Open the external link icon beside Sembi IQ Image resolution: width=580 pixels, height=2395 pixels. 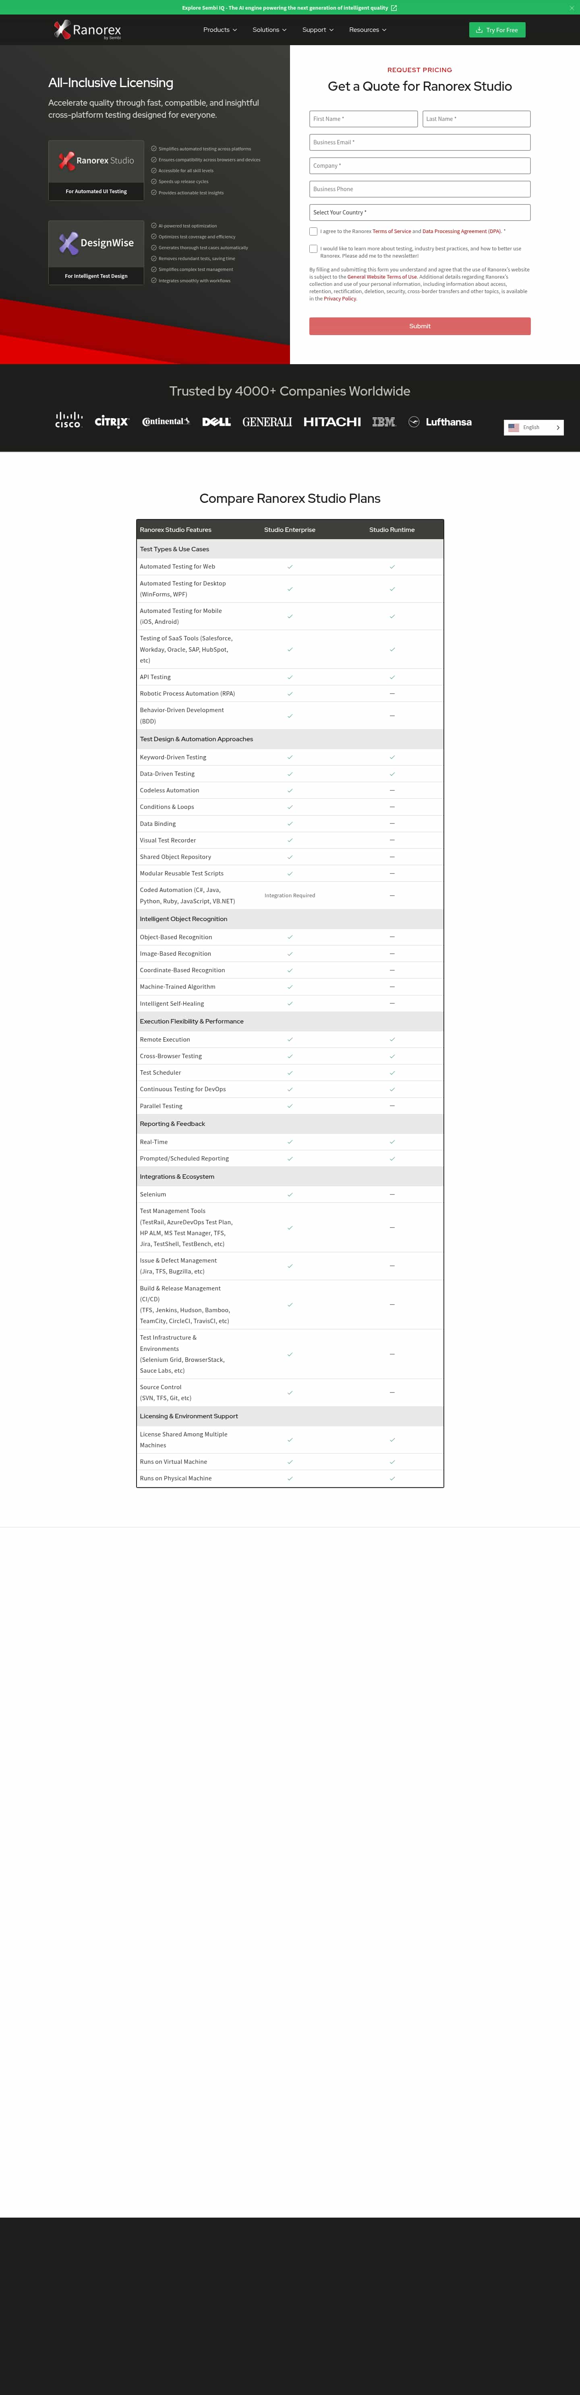point(394,7)
